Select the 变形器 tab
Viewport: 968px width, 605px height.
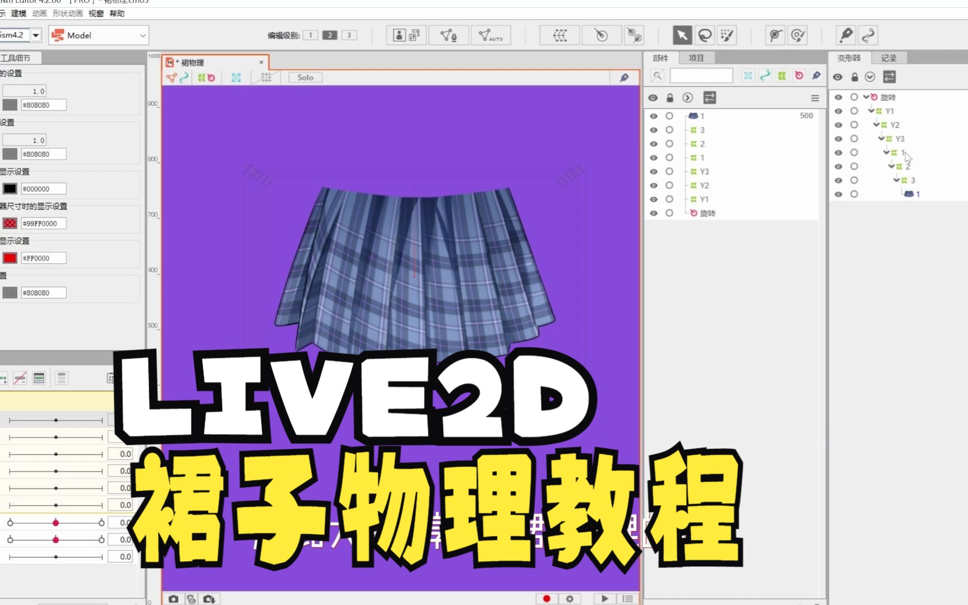(x=849, y=58)
